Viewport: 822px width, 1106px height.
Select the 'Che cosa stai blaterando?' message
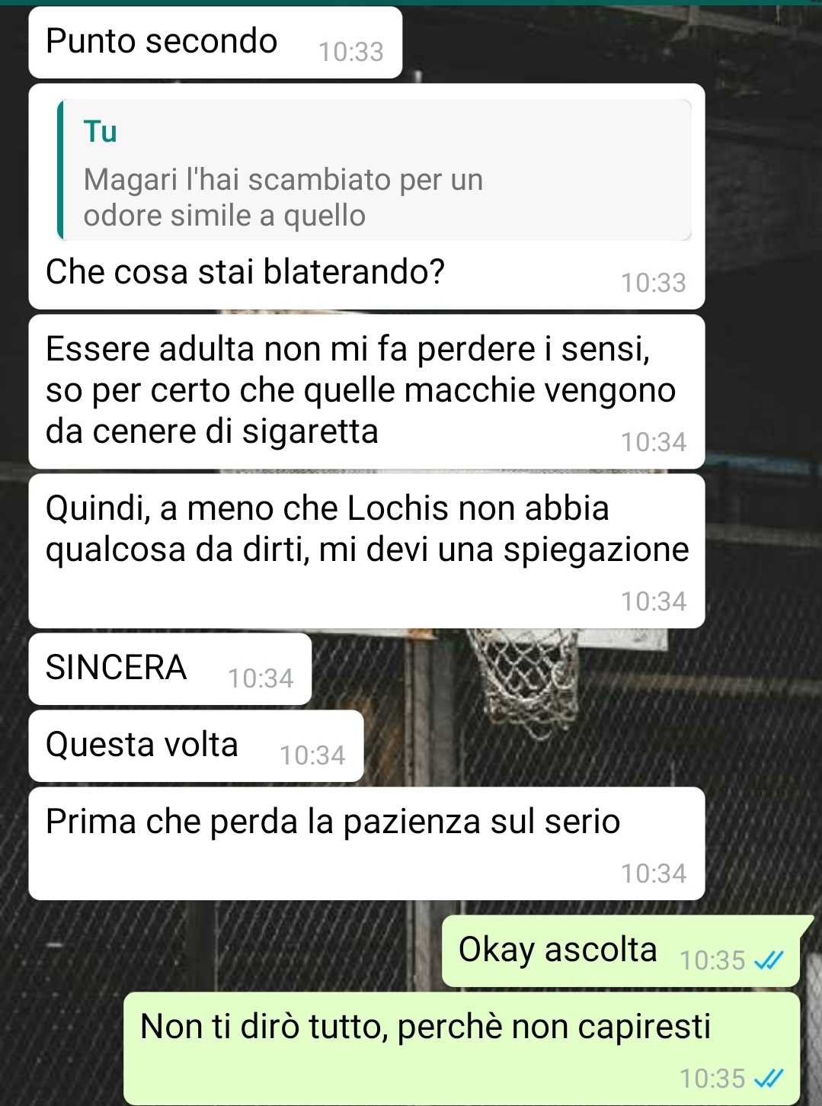(x=366, y=197)
